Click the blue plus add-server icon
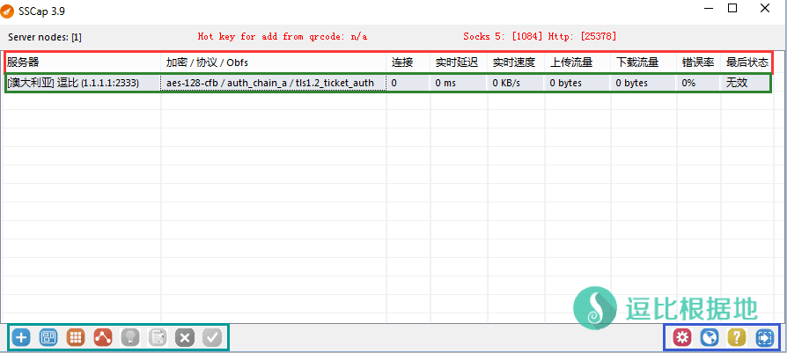This screenshot has height=353, width=787. click(x=22, y=337)
